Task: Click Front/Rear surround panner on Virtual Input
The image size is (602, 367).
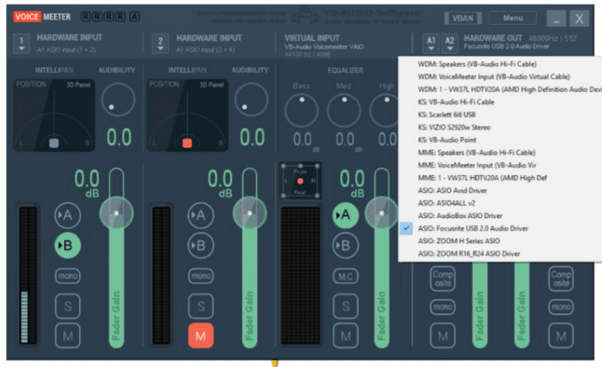Action: click(x=300, y=181)
